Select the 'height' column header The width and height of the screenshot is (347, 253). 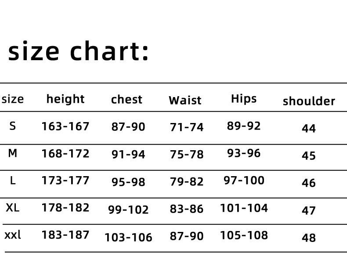click(65, 99)
